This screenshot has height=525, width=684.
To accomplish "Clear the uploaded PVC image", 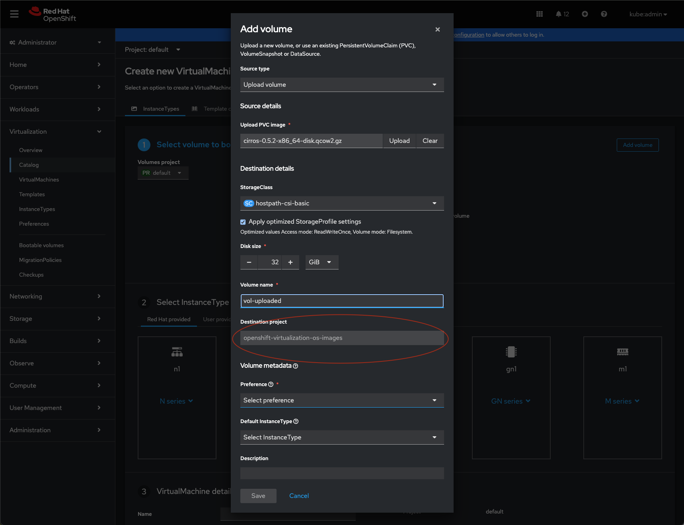I will point(430,141).
